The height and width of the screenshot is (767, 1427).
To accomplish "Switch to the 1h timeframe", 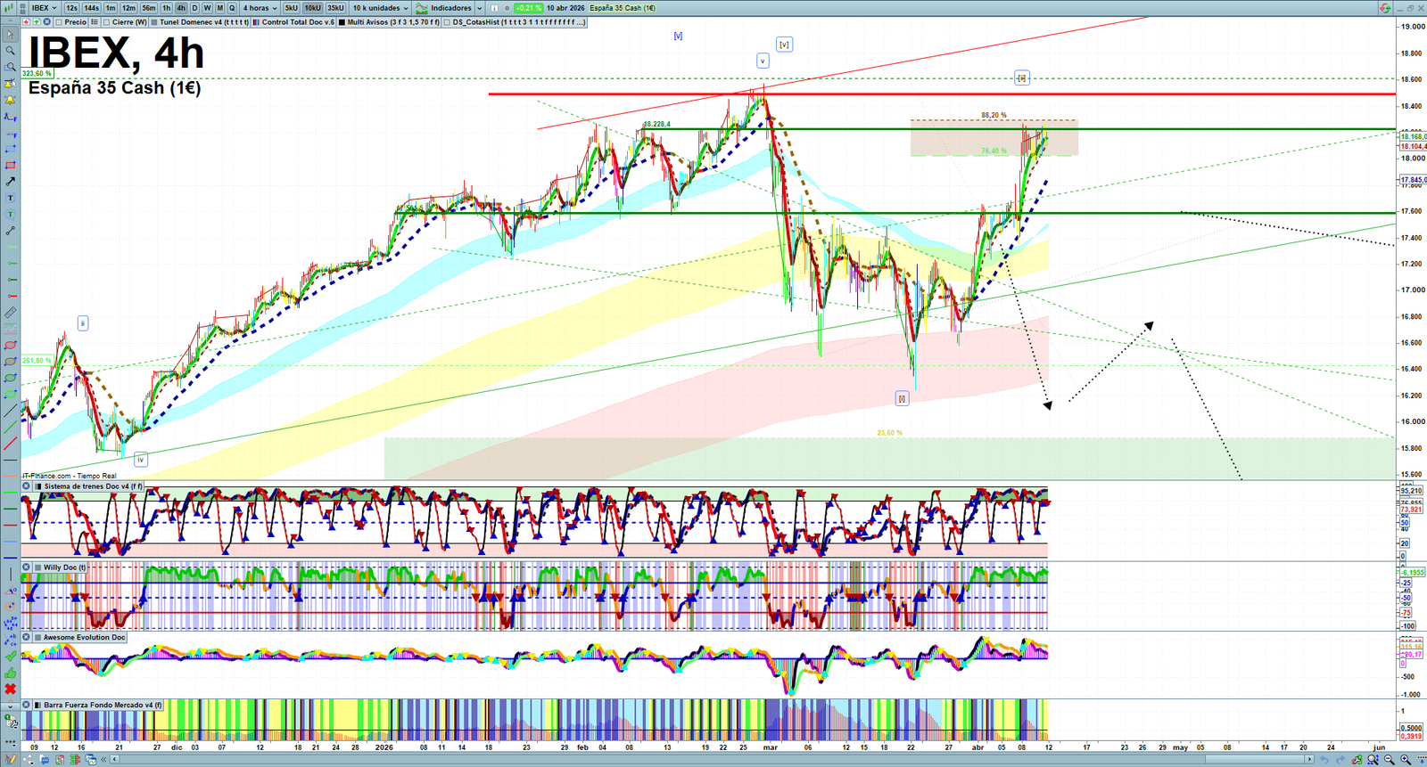I will (166, 8).
